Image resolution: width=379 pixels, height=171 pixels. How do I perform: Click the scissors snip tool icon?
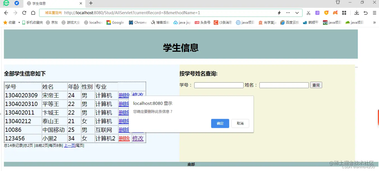point(309,13)
